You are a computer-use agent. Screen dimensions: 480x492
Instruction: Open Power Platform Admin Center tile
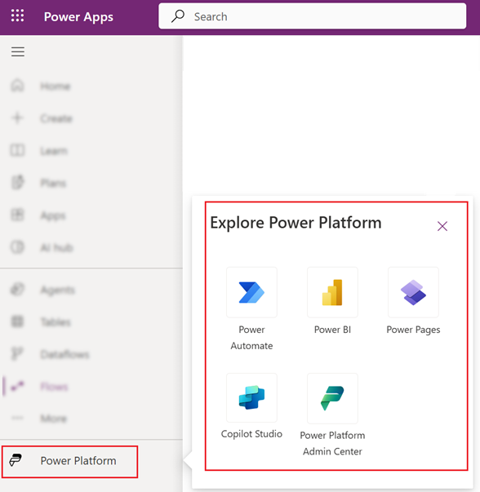(x=332, y=398)
